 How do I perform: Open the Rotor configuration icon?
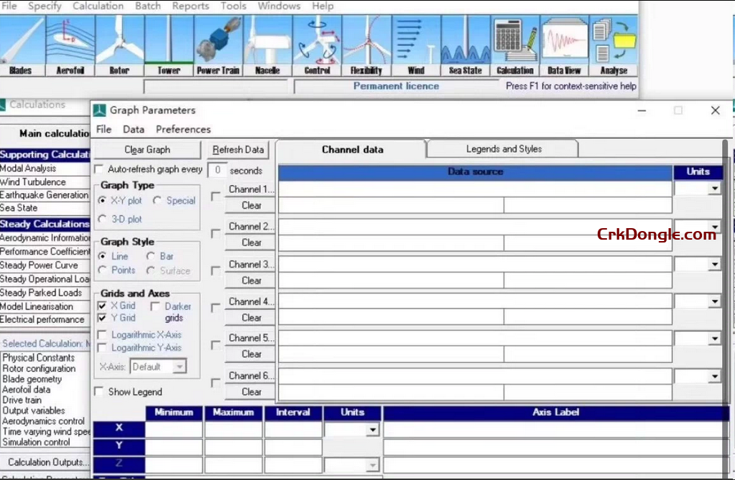119,44
